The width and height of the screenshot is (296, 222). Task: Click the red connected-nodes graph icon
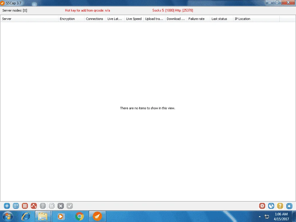(34, 206)
